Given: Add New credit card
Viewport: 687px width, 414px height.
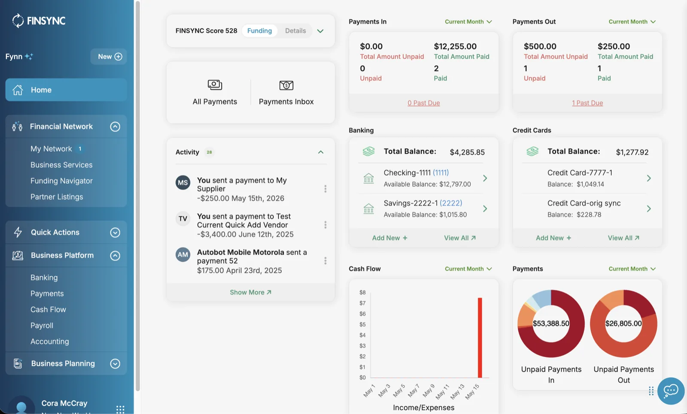Looking at the screenshot, I should [553, 238].
